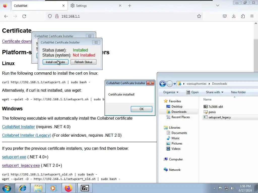Click Refresh Status button

point(83,62)
